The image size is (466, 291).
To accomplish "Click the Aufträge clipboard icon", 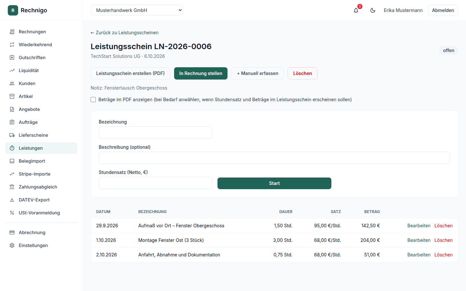I will tap(12, 122).
